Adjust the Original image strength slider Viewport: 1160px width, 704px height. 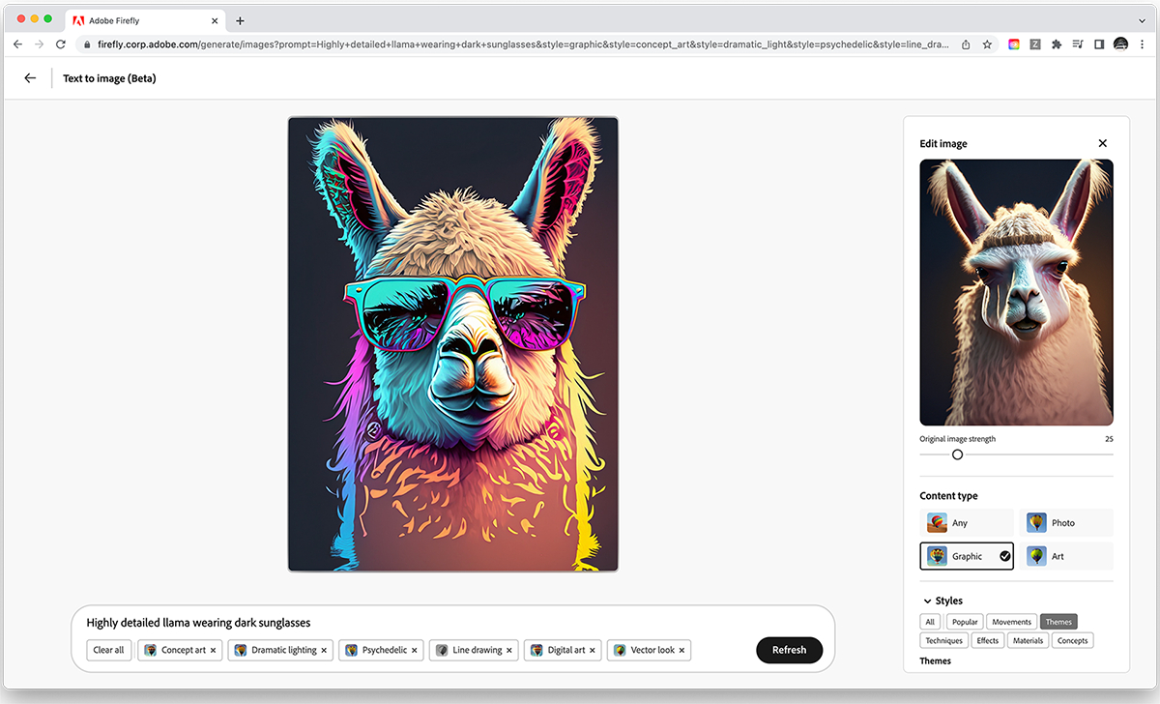(957, 455)
